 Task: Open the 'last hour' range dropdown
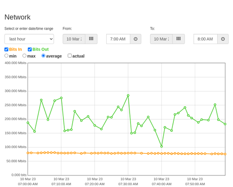point(29,39)
